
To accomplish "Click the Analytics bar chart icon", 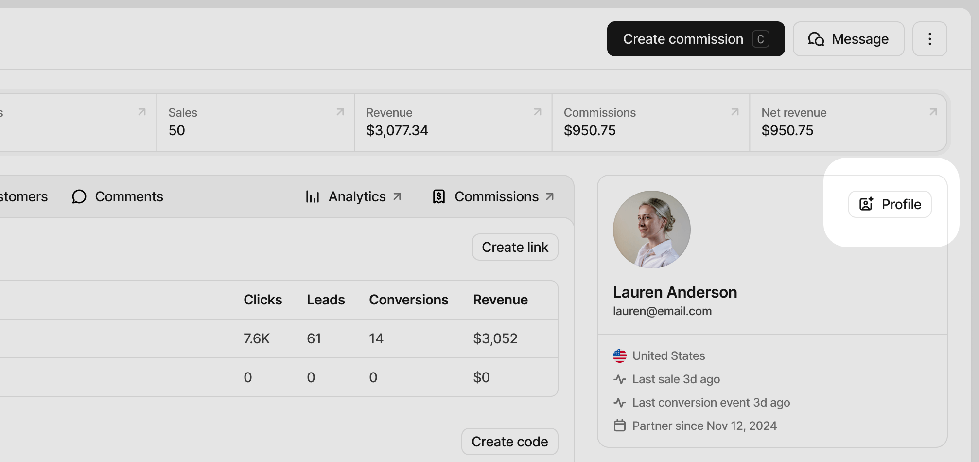I will [x=313, y=196].
